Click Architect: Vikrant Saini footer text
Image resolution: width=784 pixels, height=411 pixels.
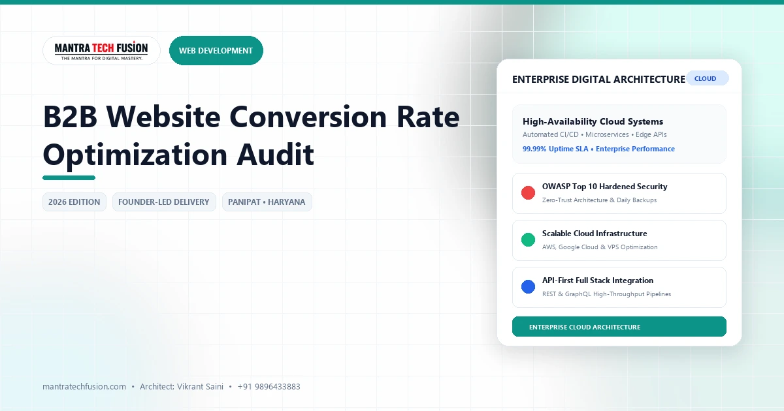pos(182,386)
